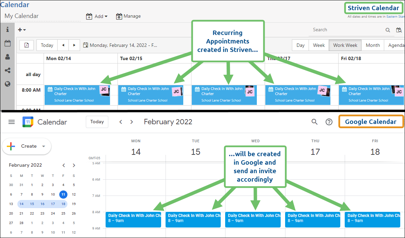Image resolution: width=405 pixels, height=238 pixels.
Task: Click Today button in Google Calendar
Action: point(97,122)
